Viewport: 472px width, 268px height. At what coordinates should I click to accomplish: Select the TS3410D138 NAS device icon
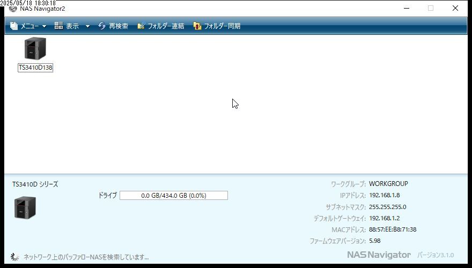(35, 48)
